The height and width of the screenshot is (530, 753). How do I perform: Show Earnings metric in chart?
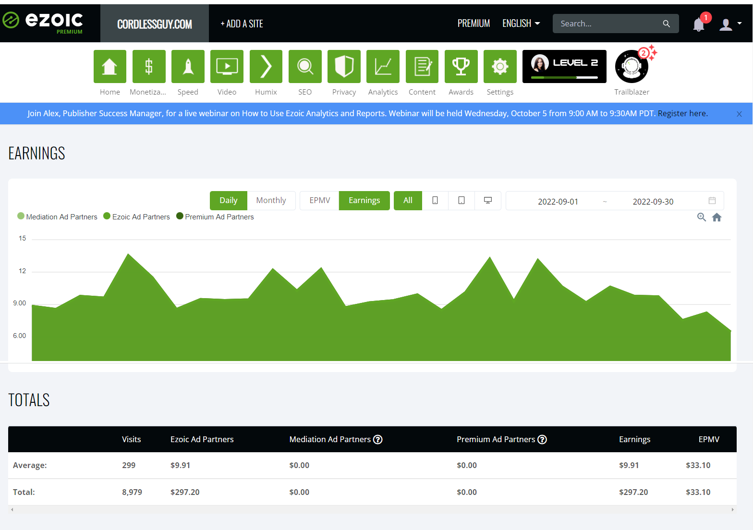(x=364, y=200)
